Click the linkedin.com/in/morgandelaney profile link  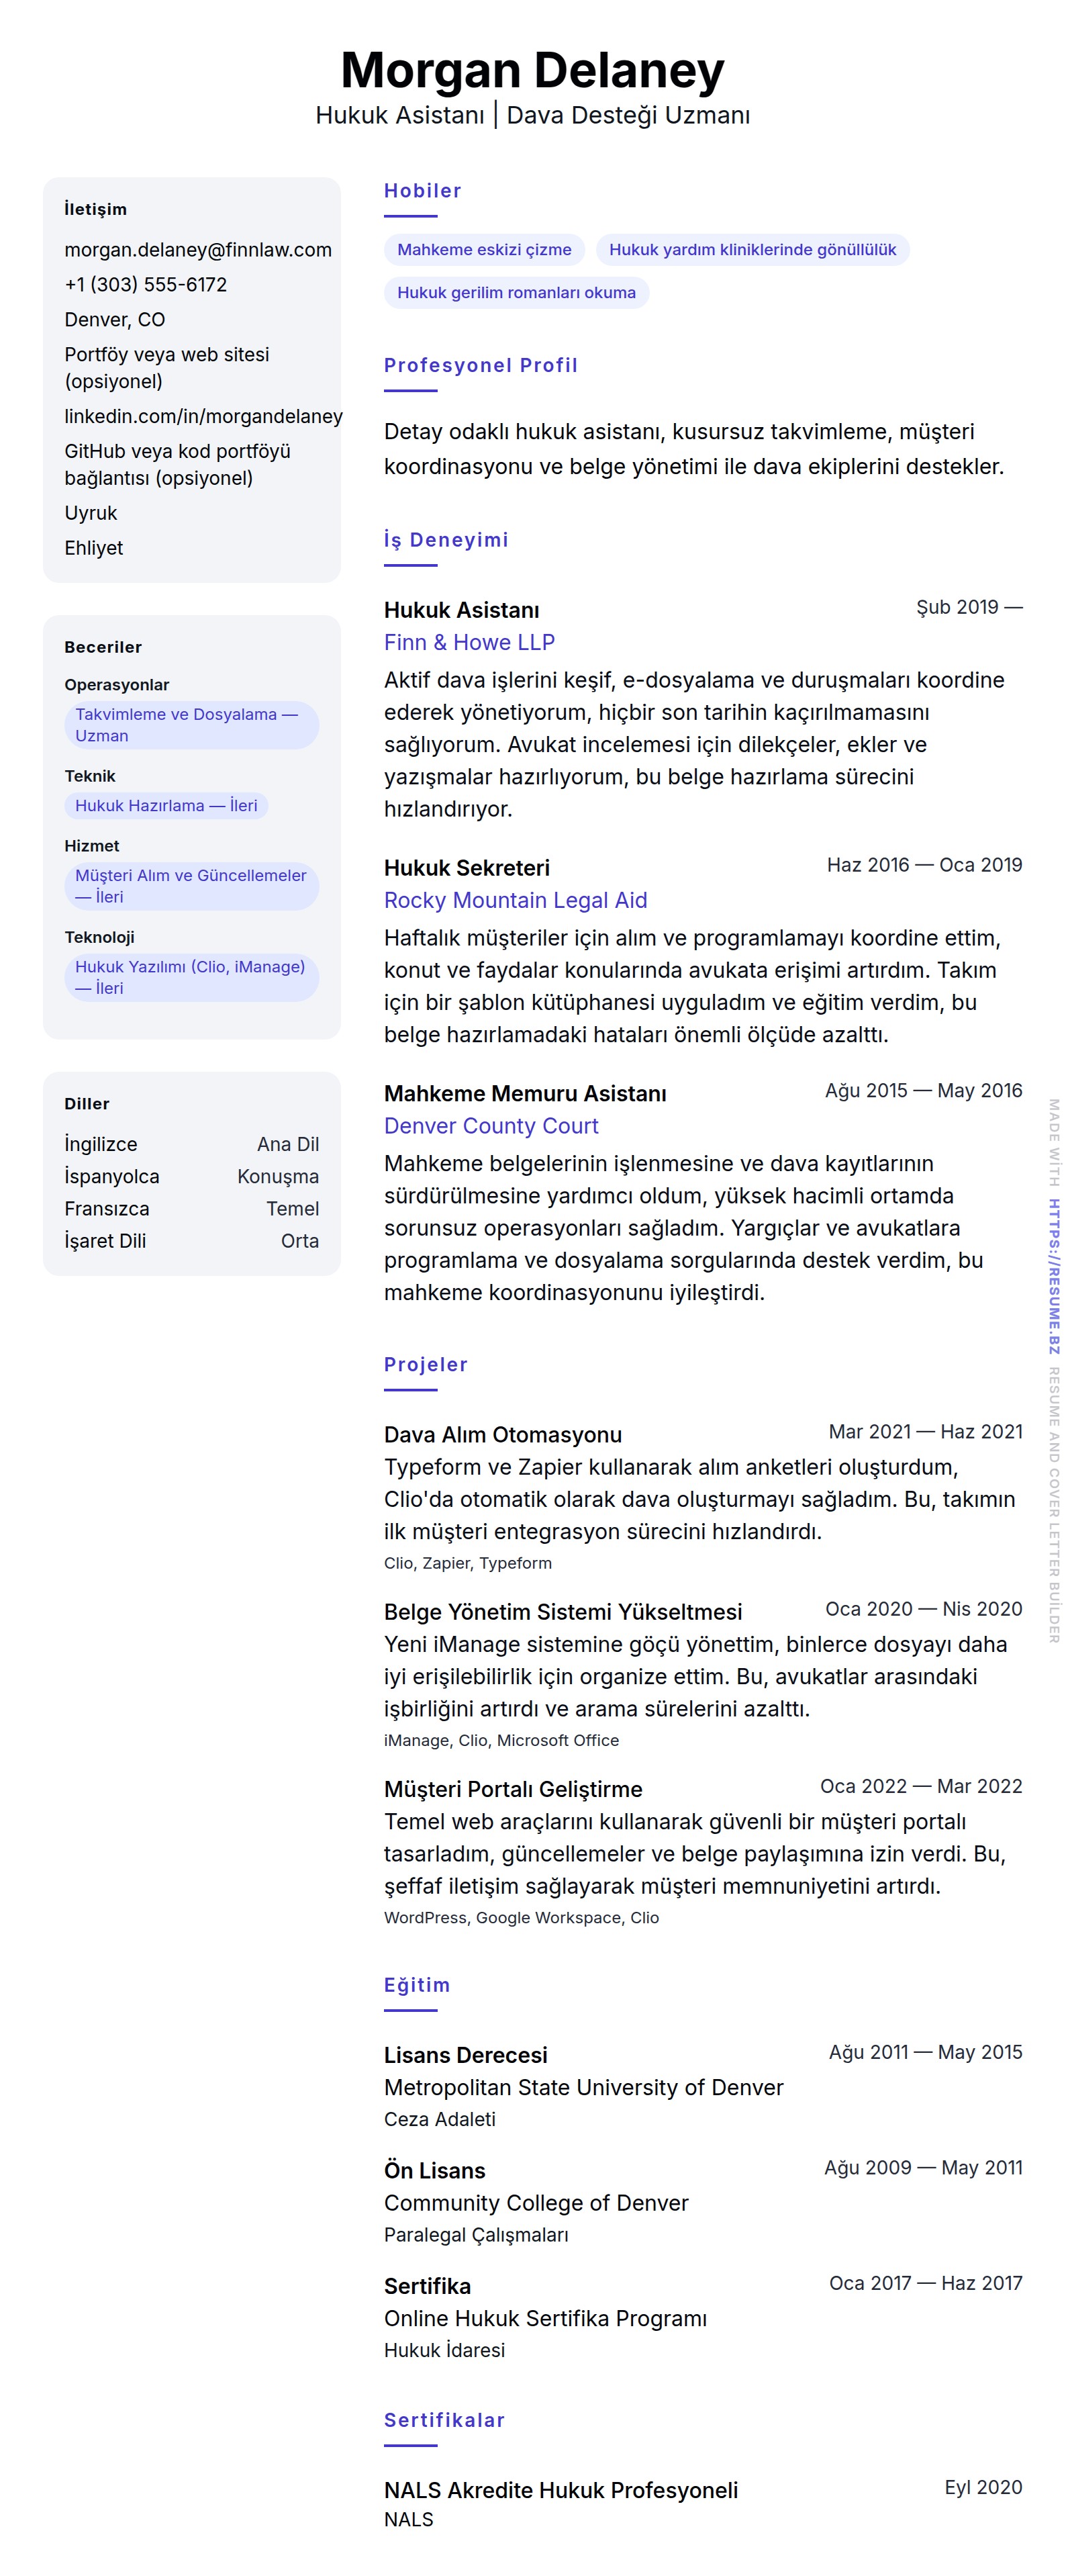203,416
